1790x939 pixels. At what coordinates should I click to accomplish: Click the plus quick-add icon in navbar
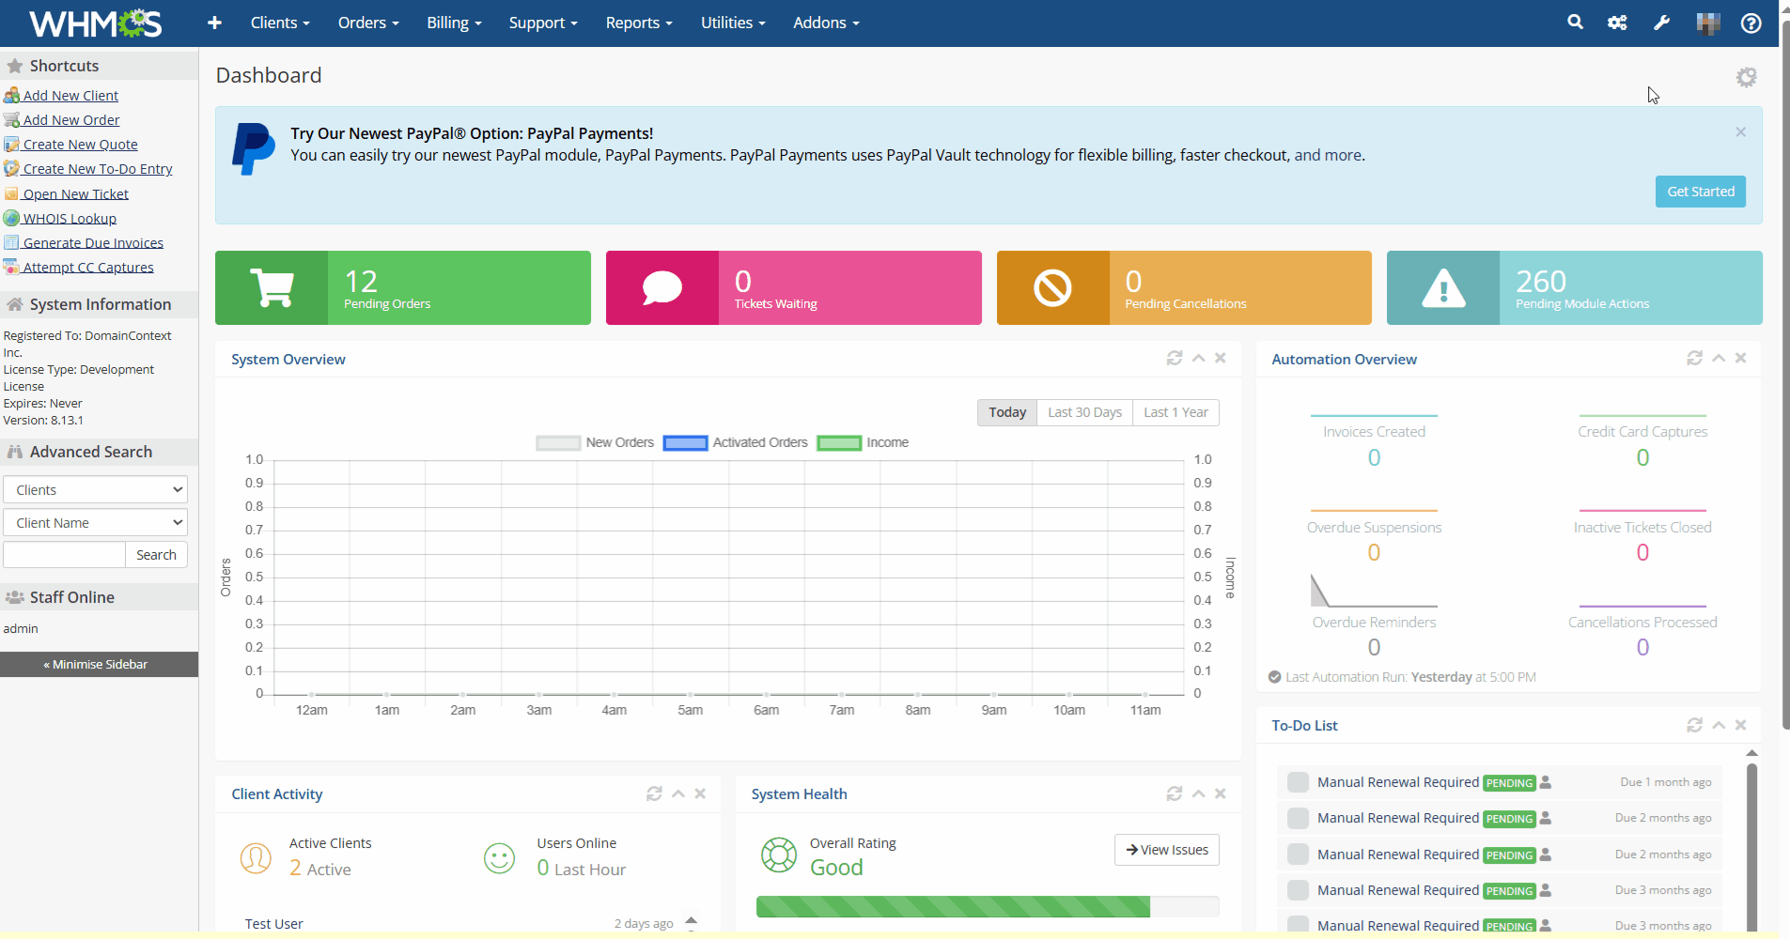coord(214,23)
